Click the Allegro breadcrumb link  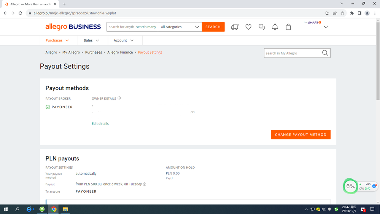[x=51, y=53]
